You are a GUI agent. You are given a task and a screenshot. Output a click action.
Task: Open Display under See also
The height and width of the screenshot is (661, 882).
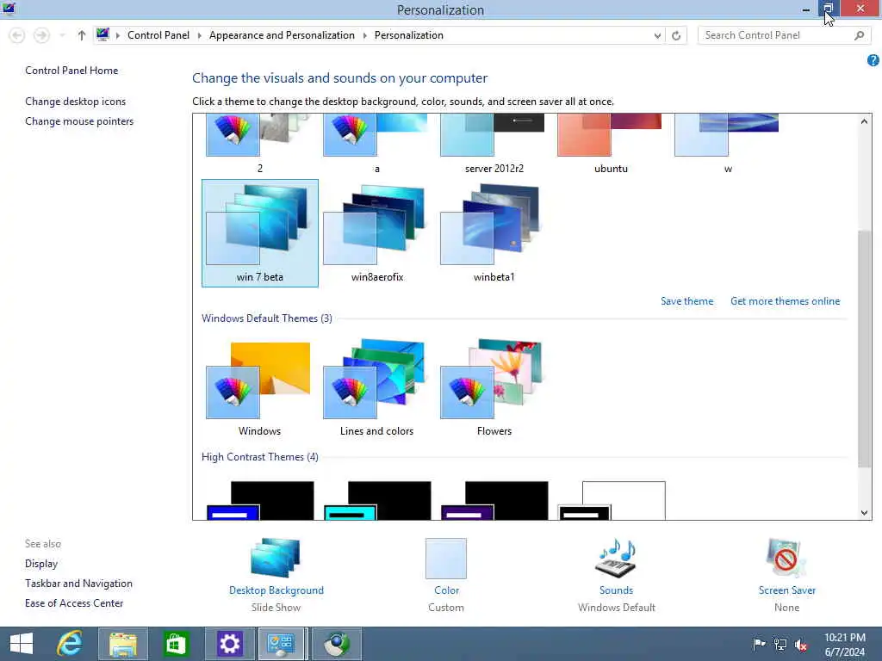[x=41, y=564]
